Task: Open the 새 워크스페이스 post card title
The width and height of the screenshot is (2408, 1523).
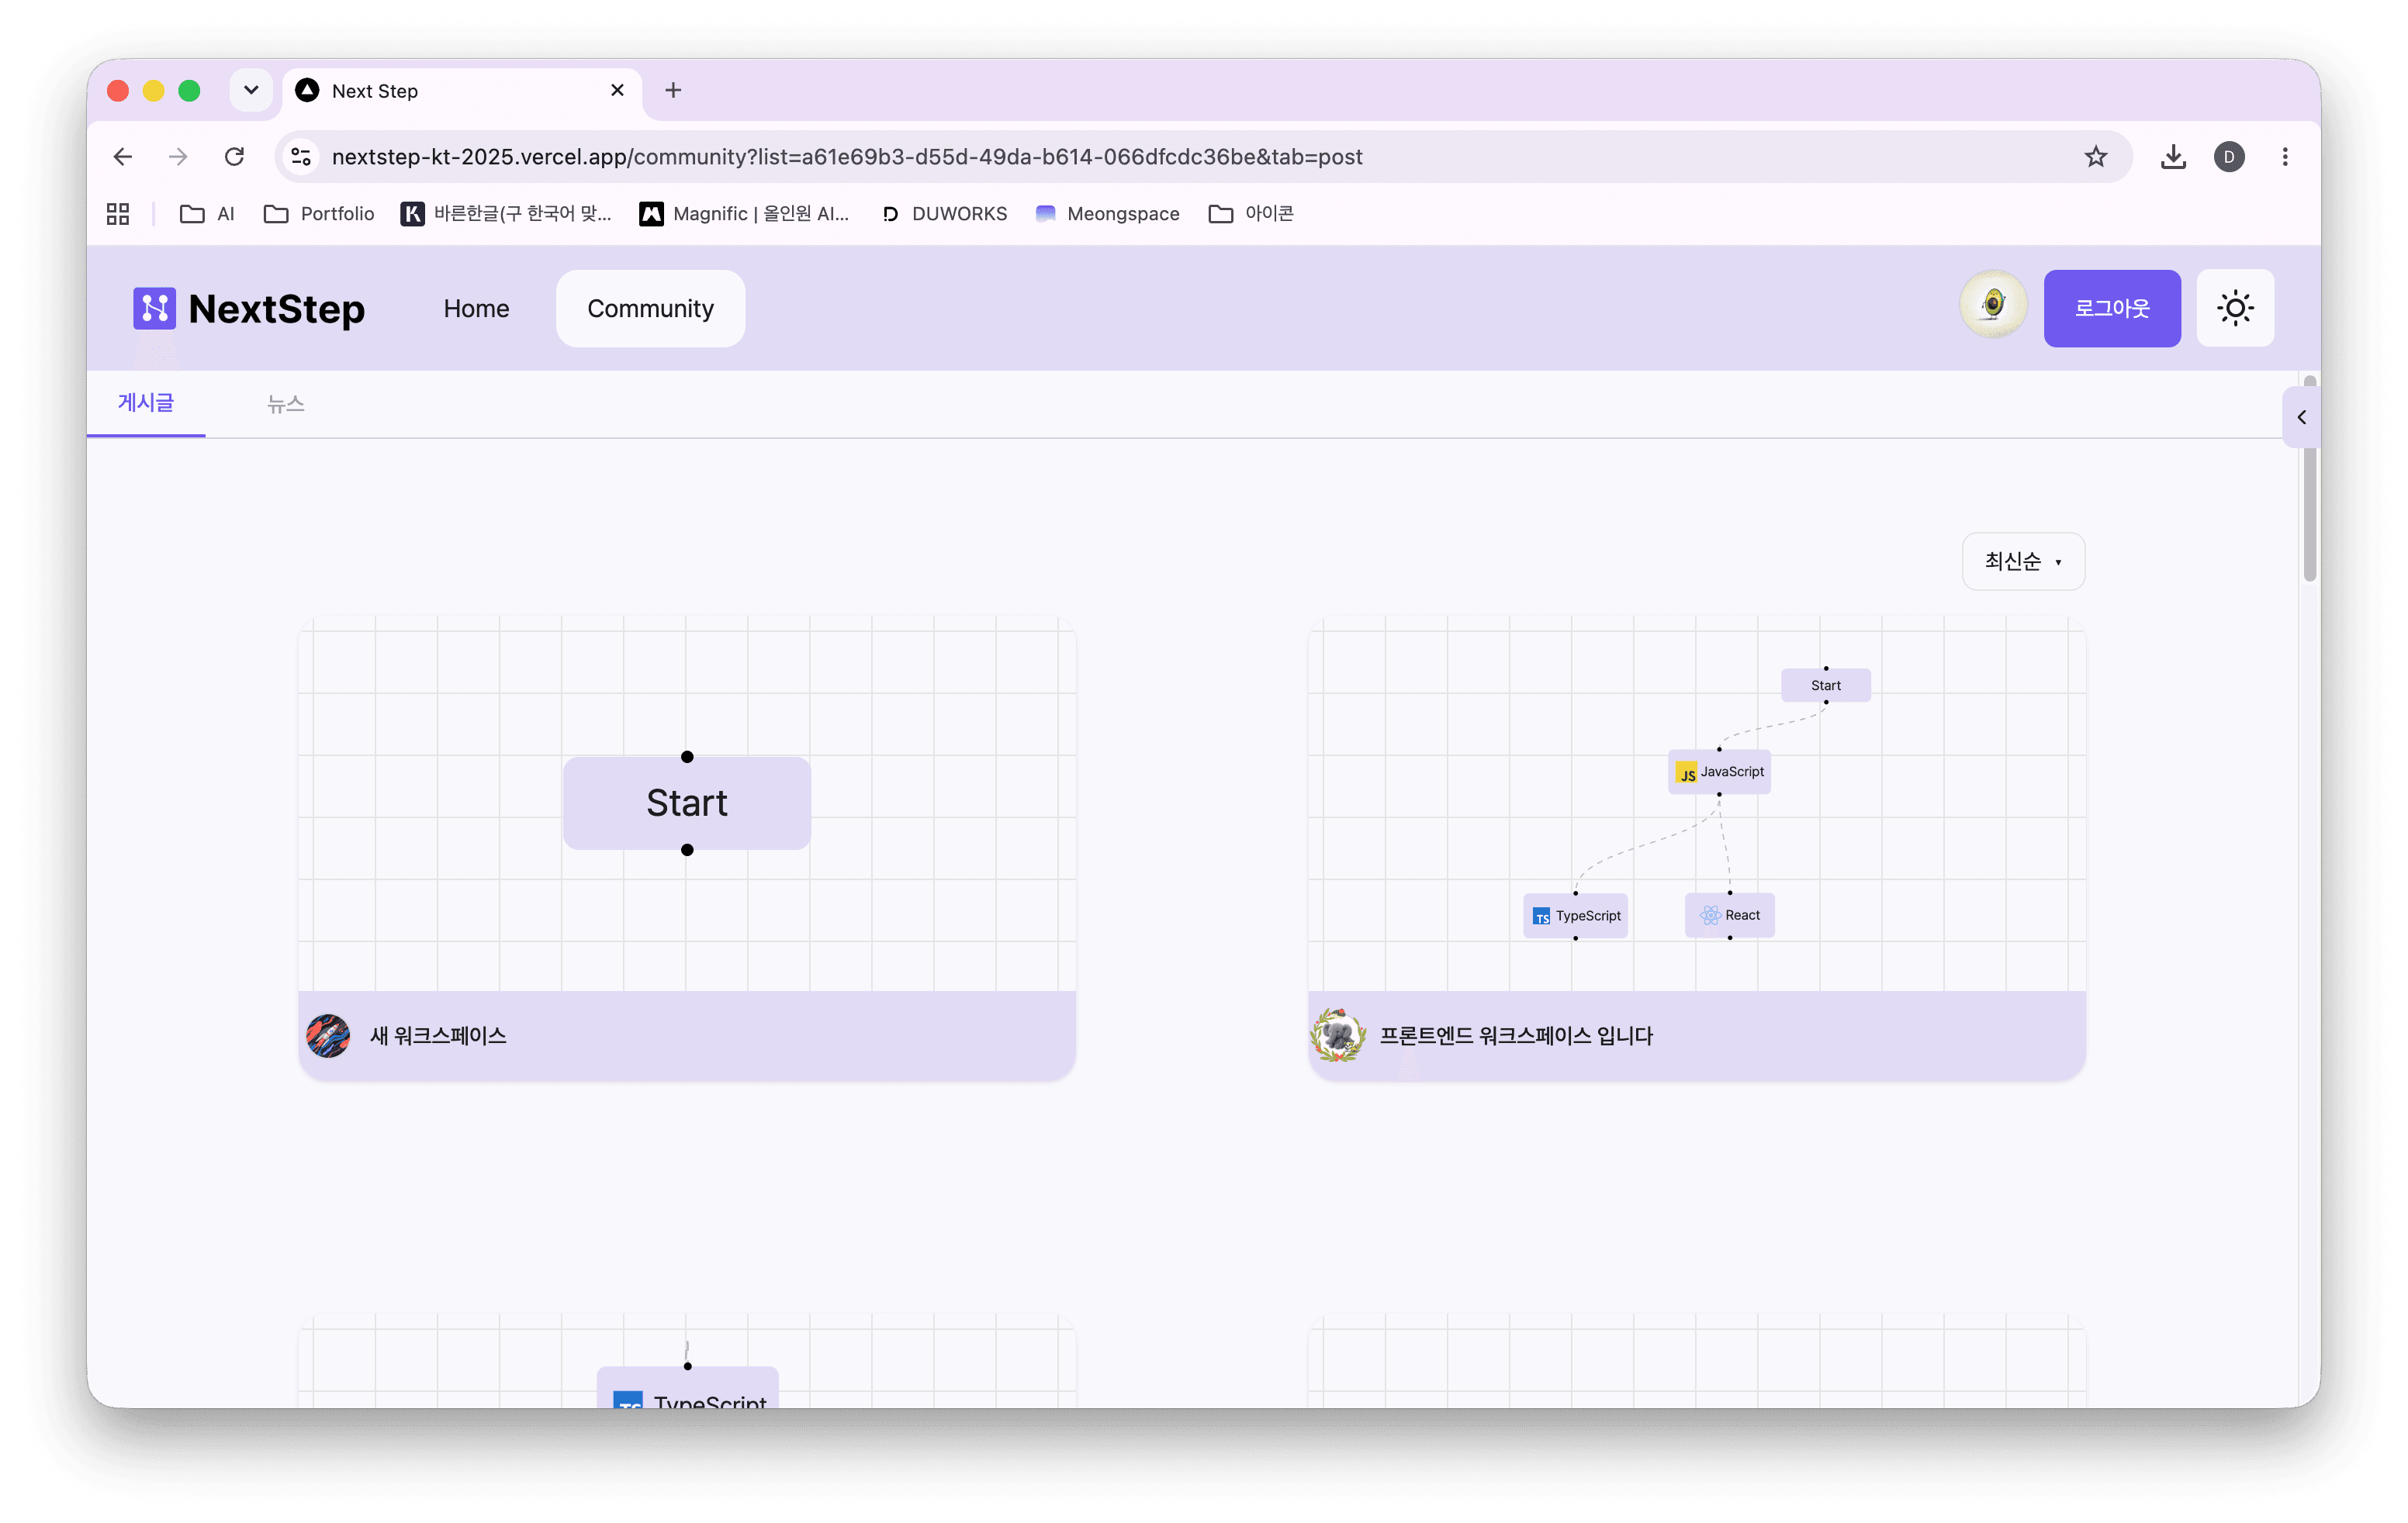Action: (438, 1035)
